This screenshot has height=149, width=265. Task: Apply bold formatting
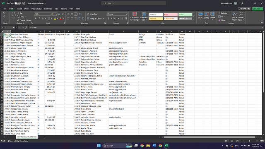click(36, 19)
